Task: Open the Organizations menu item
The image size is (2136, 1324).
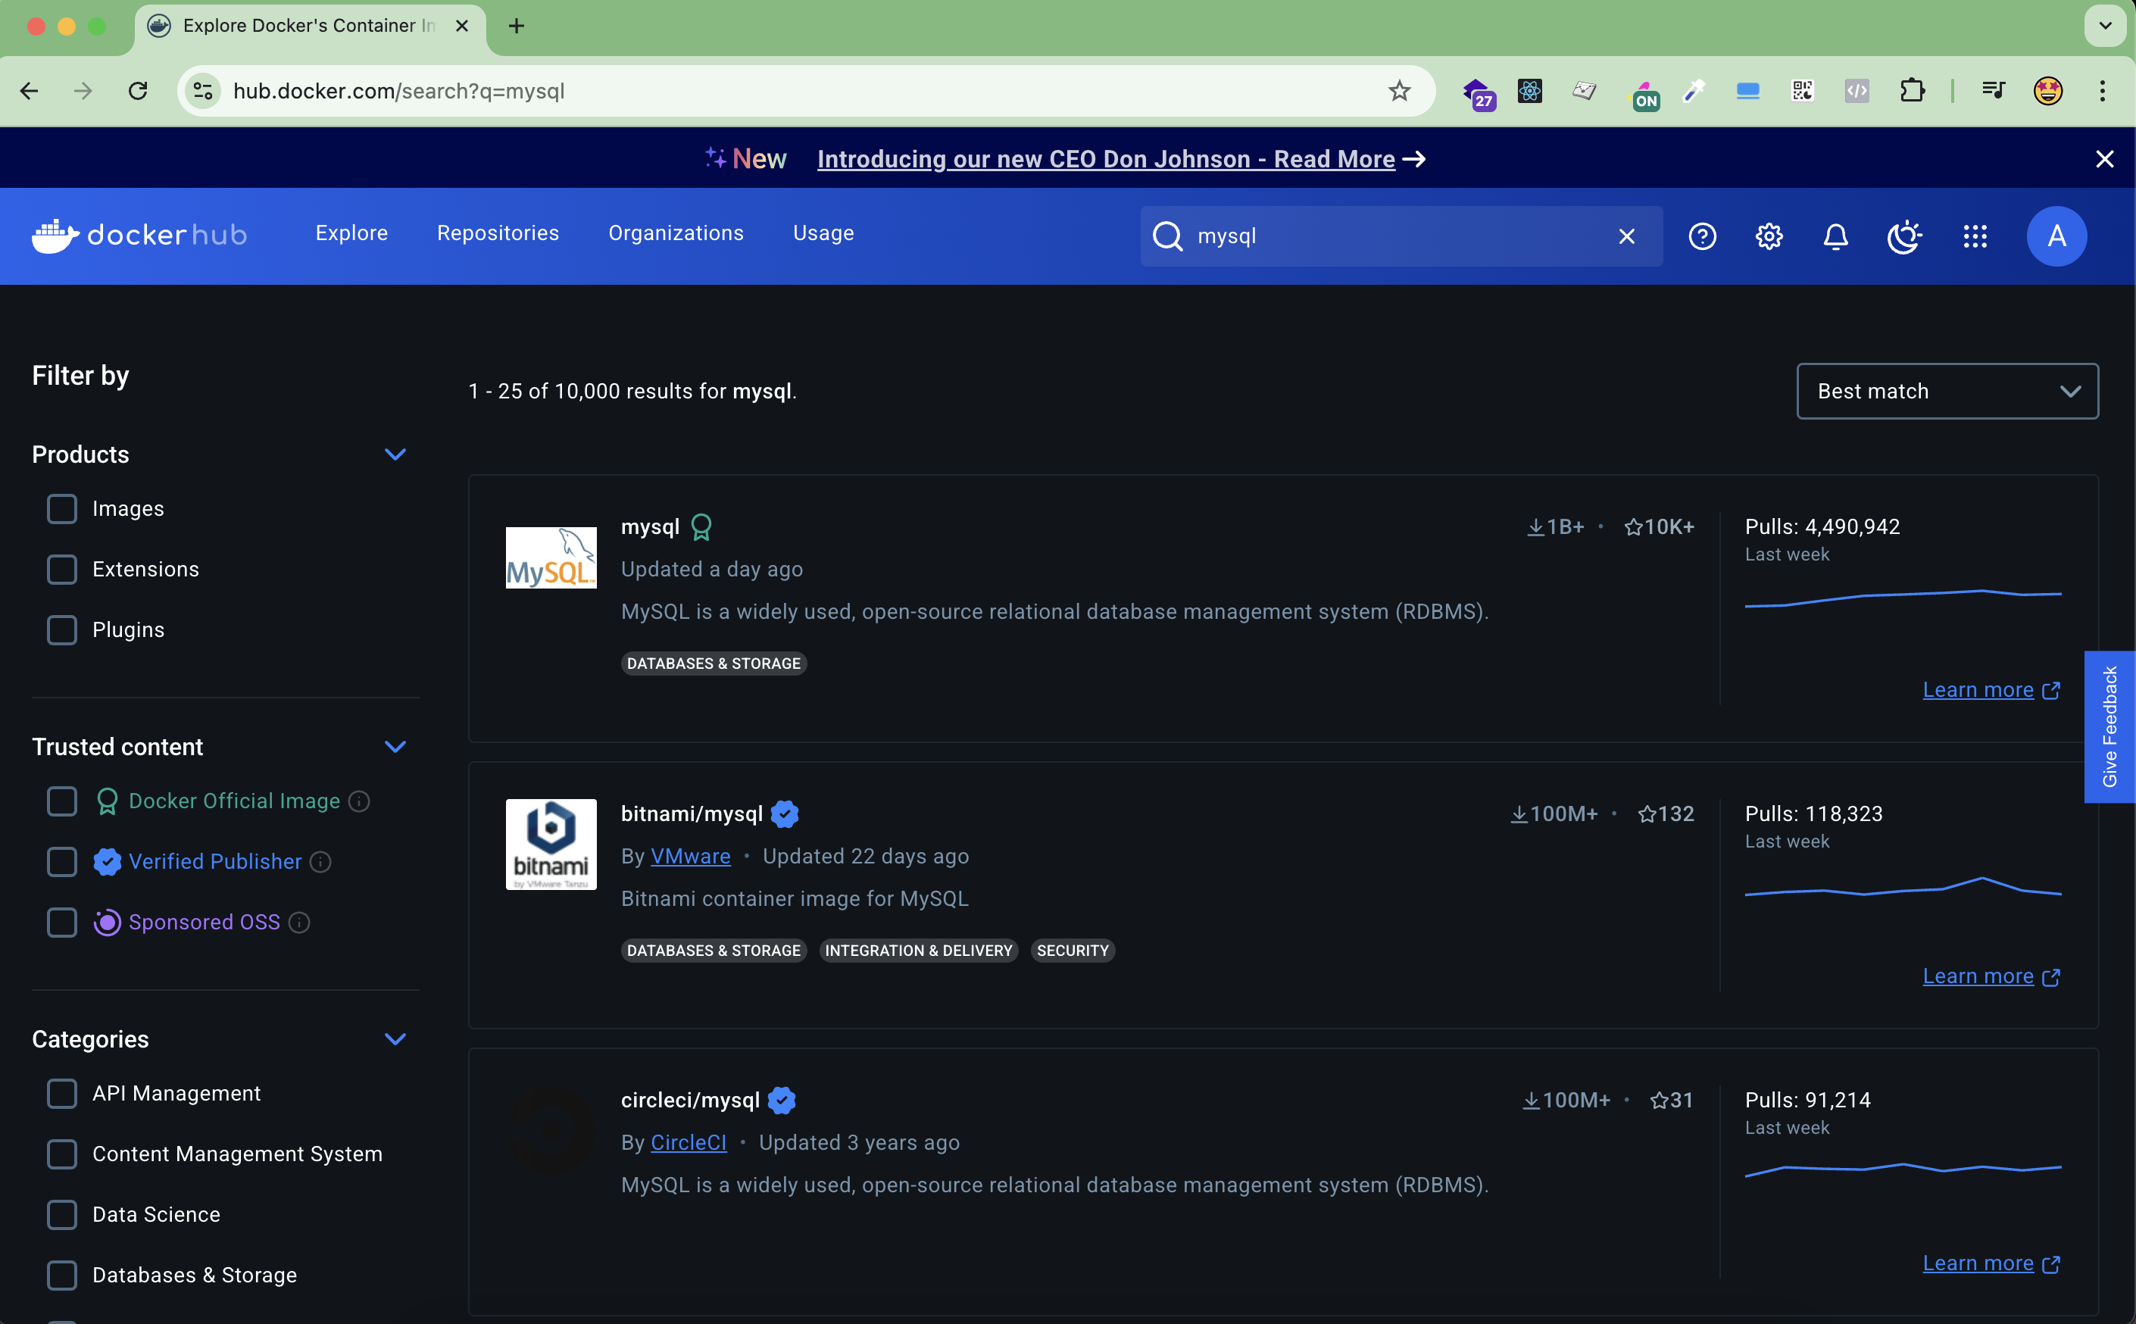Action: click(676, 233)
